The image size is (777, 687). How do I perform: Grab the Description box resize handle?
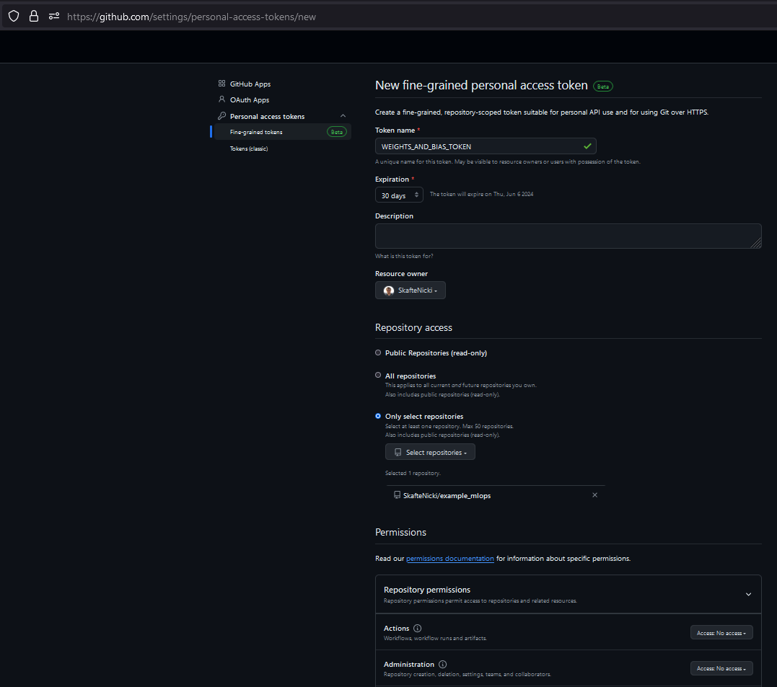(x=756, y=243)
